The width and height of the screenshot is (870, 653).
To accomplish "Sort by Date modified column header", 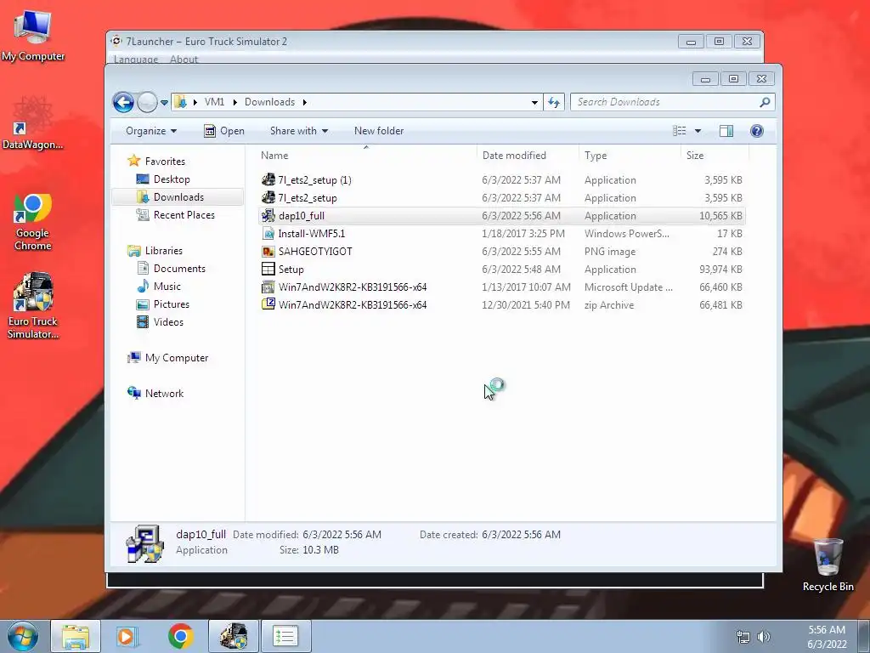I will click(x=528, y=156).
